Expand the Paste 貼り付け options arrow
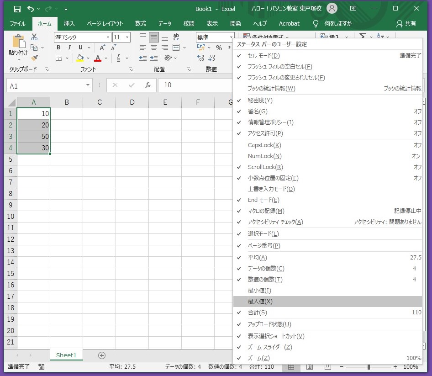The image size is (432, 376). click(19, 59)
